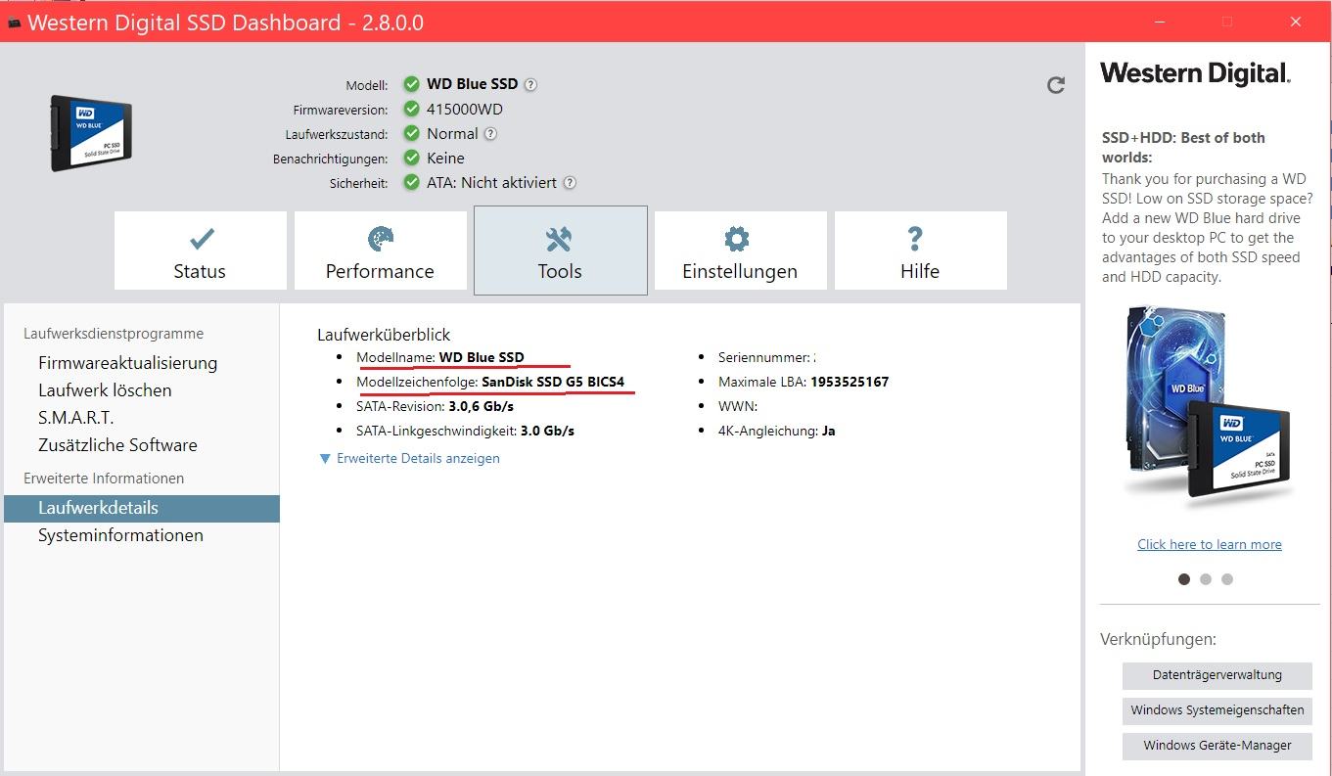The image size is (1332, 776).
Task: Expand Erweiterte Details anzeigen
Action: click(x=409, y=458)
